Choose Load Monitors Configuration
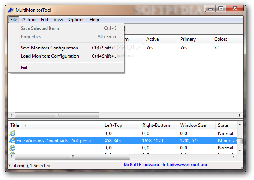The height and width of the screenshot is (180, 254). coord(66,56)
